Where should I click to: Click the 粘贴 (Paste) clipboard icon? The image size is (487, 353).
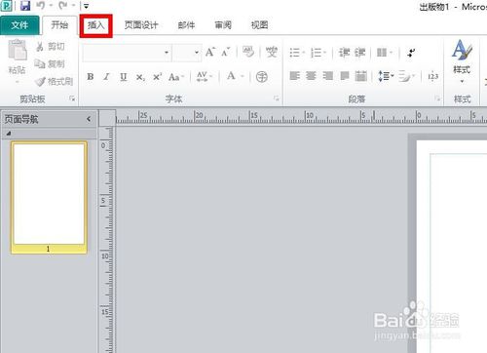click(18, 50)
